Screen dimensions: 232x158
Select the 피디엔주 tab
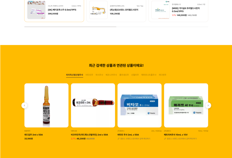pos(163,75)
